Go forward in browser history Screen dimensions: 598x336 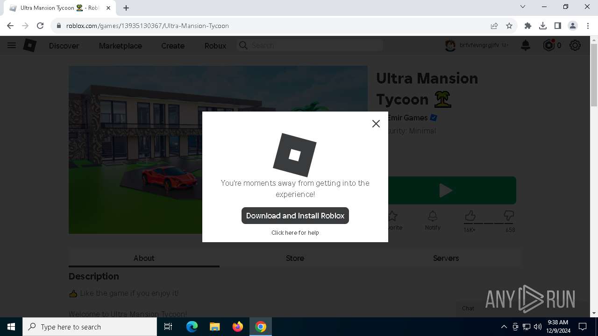[x=25, y=26]
